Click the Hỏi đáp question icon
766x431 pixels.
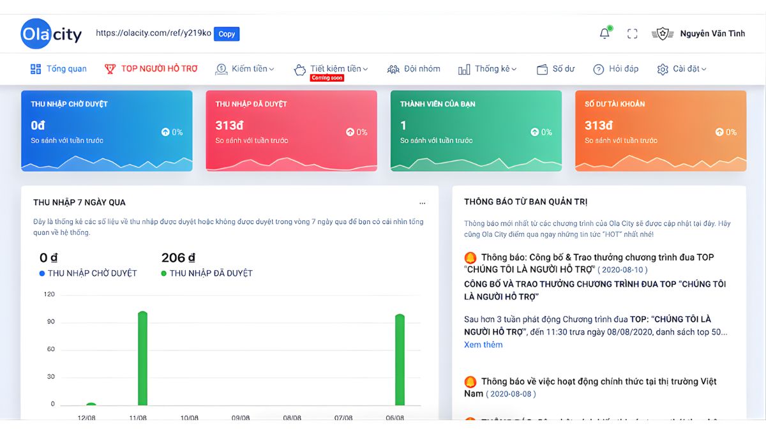(x=598, y=68)
